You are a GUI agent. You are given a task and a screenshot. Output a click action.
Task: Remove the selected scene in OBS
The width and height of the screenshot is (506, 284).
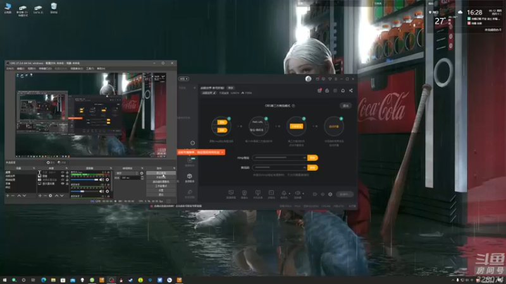(x=13, y=196)
